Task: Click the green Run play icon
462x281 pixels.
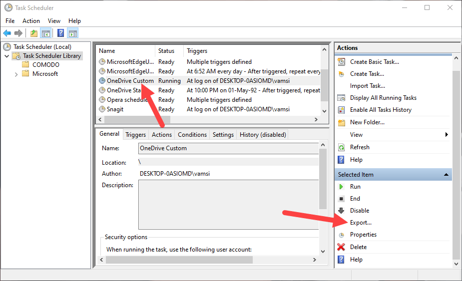Action: 341,187
